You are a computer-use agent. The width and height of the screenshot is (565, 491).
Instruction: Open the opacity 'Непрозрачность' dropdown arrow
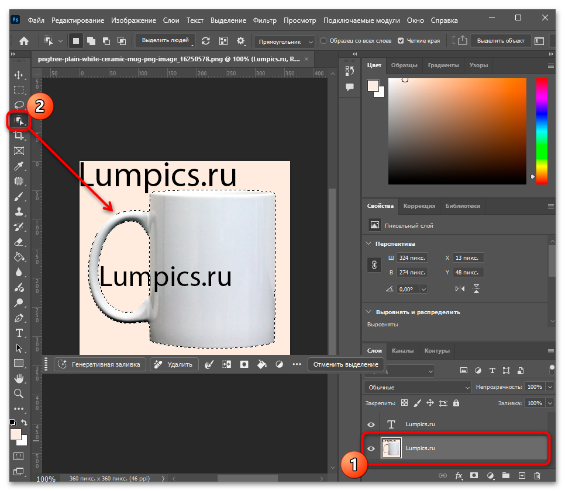(550, 387)
